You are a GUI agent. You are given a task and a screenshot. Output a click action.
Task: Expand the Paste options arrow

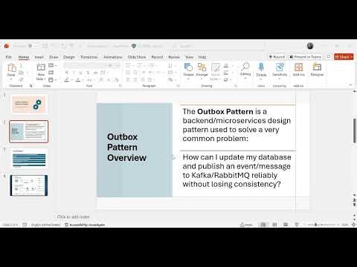click(x=11, y=79)
